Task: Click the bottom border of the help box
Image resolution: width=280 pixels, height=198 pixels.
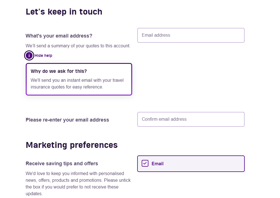Action: click(x=79, y=95)
